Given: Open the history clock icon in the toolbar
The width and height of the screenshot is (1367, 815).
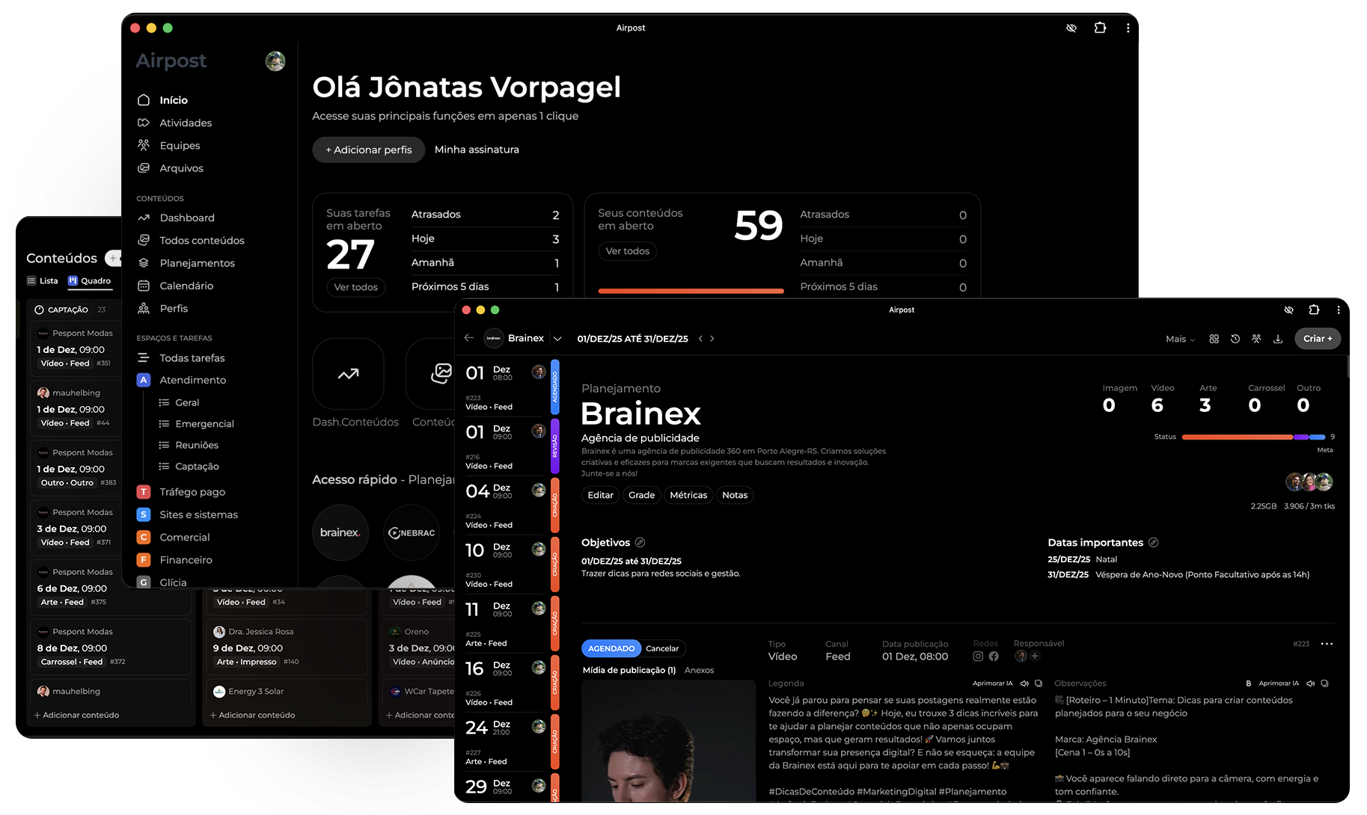Looking at the screenshot, I should point(1235,339).
